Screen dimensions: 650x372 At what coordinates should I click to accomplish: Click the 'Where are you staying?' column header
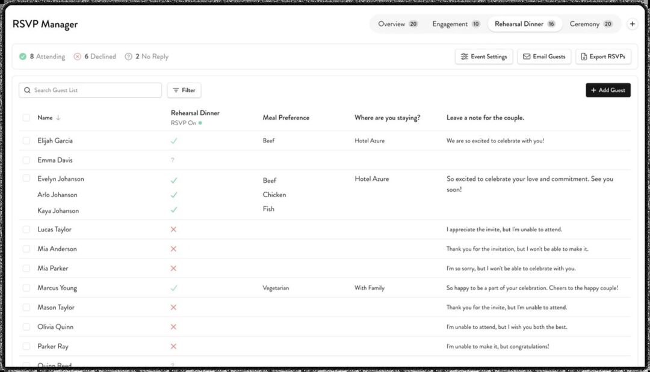[387, 118]
